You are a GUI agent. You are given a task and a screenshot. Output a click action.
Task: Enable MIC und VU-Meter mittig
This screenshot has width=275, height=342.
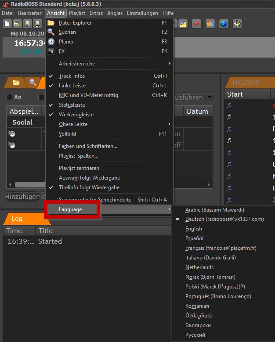[x=109, y=95]
